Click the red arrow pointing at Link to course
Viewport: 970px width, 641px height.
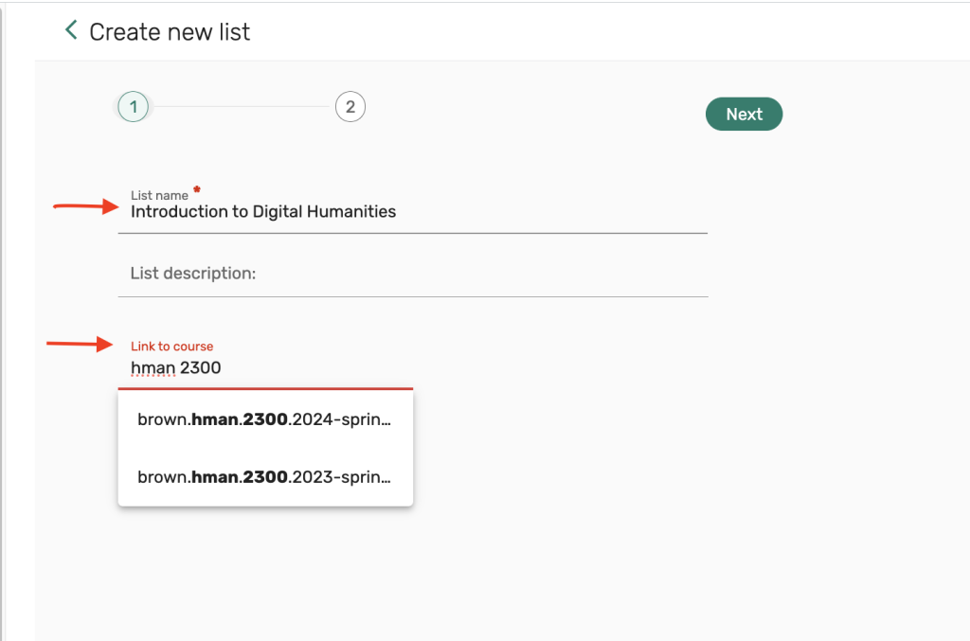pos(80,345)
